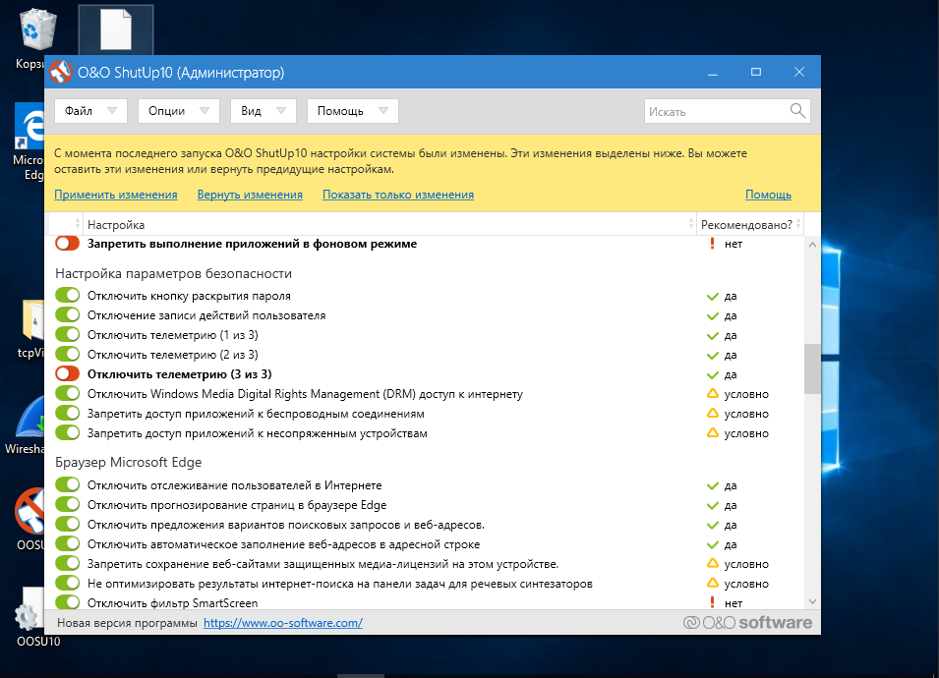Disable telemetry (1 of 3) switch
Viewport: 939px width, 678px height.
pyautogui.click(x=67, y=334)
